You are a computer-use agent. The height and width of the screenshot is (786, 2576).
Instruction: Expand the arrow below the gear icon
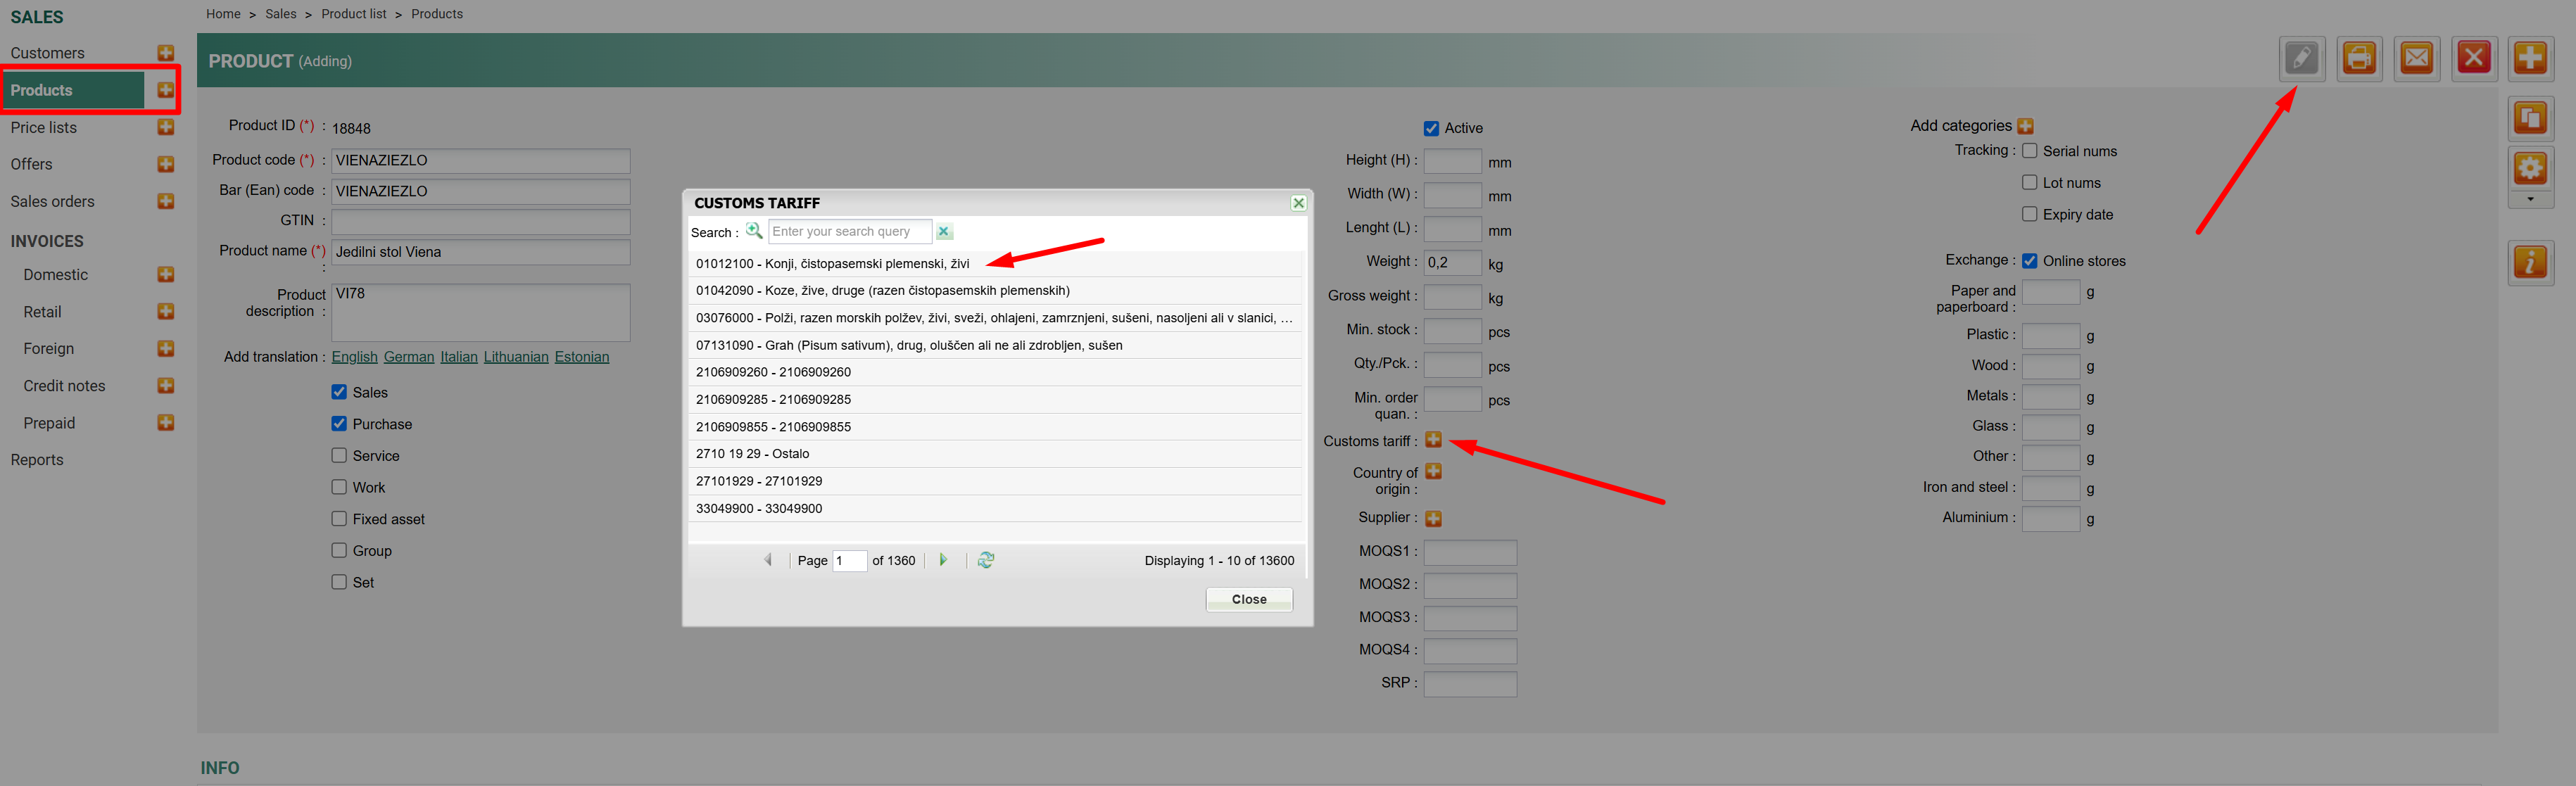tap(2530, 199)
